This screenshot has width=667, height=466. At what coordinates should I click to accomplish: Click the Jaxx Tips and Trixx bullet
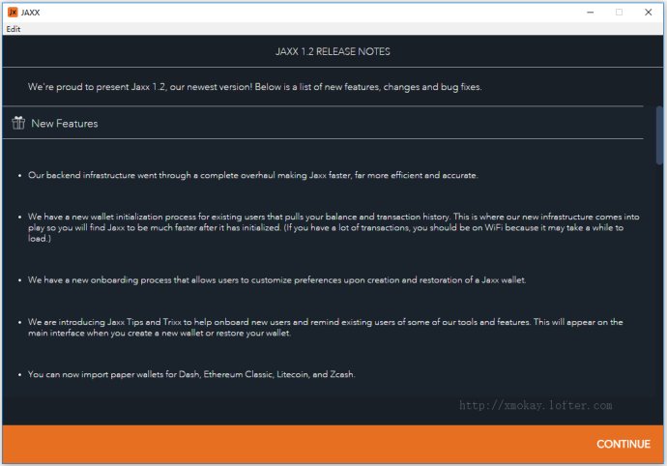point(326,328)
